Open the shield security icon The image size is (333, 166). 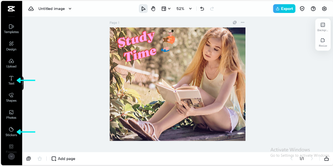click(x=302, y=9)
